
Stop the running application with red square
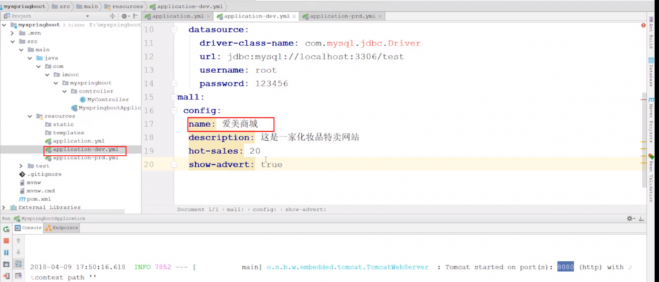click(x=6, y=240)
